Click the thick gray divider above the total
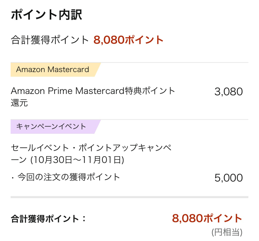This screenshot has width=259, height=241. (x=129, y=197)
